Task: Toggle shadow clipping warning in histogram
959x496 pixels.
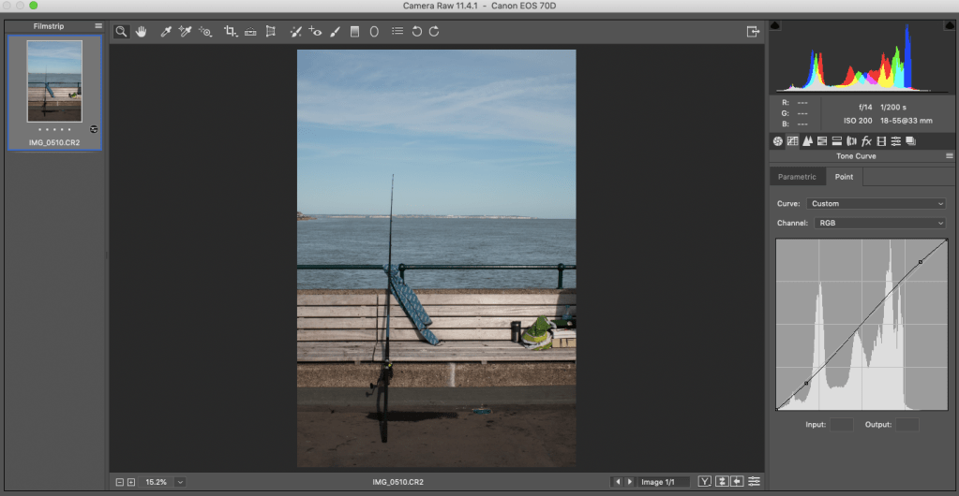Action: pyautogui.click(x=775, y=25)
